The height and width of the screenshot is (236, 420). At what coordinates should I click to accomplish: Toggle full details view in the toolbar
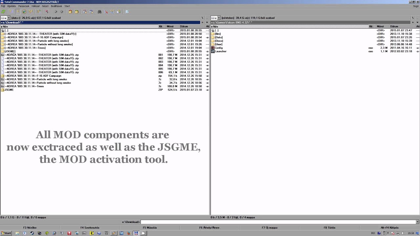(x=18, y=11)
